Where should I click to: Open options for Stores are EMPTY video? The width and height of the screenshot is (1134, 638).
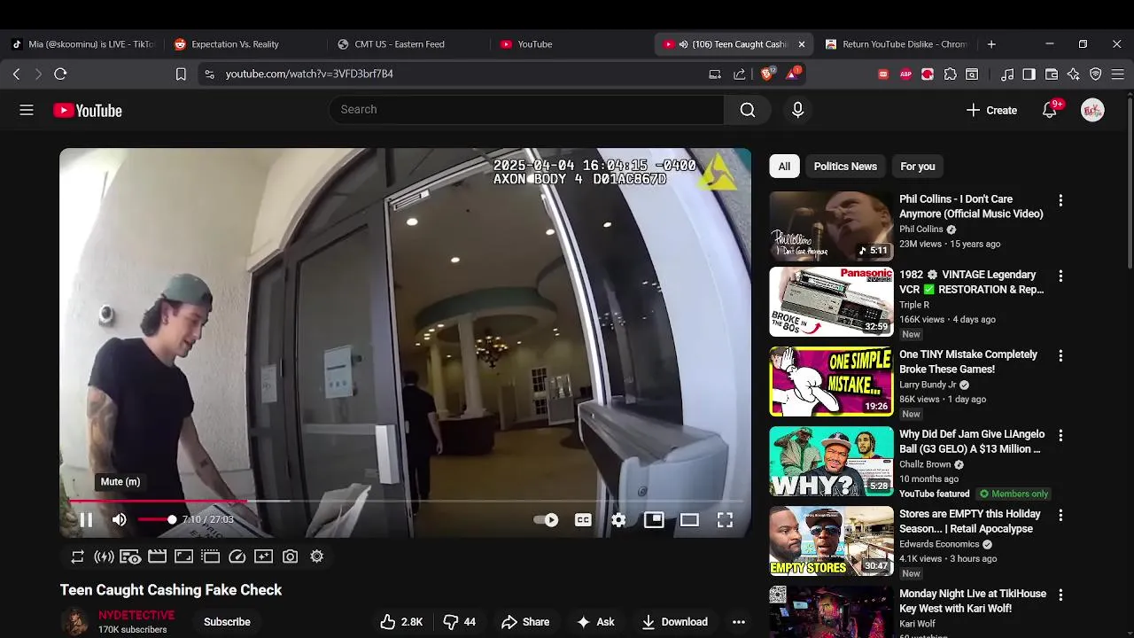coord(1060,516)
